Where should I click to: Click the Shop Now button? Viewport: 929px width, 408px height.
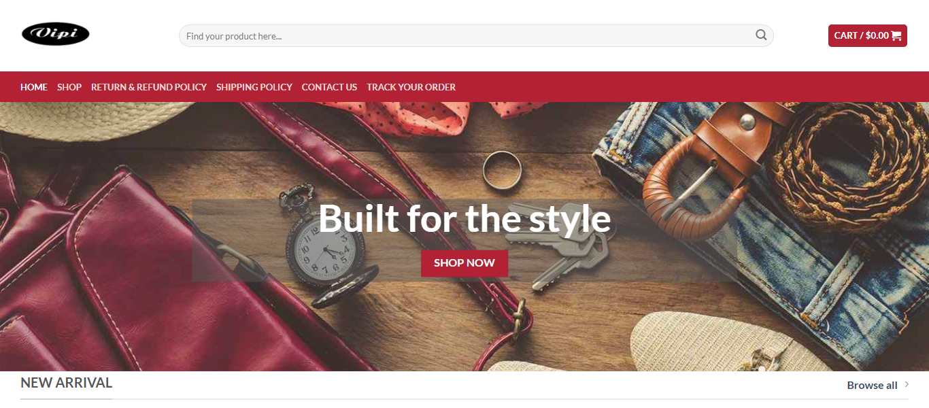point(464,263)
